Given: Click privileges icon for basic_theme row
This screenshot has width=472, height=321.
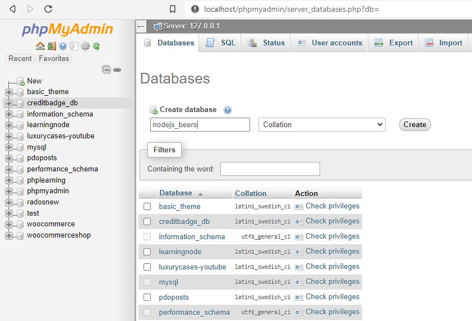Looking at the screenshot, I should [x=299, y=207].
